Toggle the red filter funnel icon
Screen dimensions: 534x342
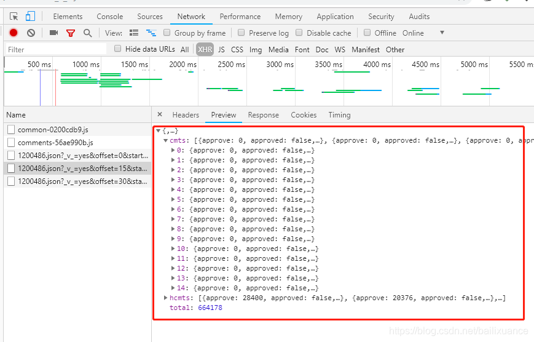pos(71,33)
